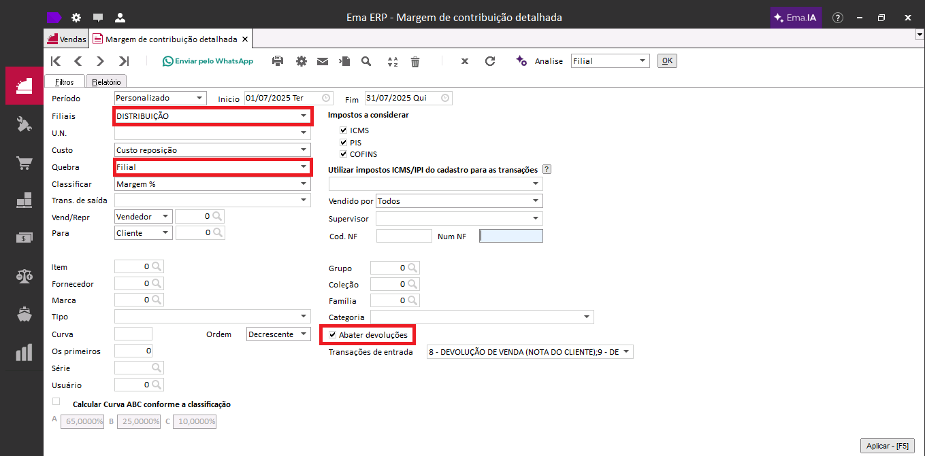Click the trash delete icon
Image resolution: width=925 pixels, height=456 pixels.
pos(415,61)
